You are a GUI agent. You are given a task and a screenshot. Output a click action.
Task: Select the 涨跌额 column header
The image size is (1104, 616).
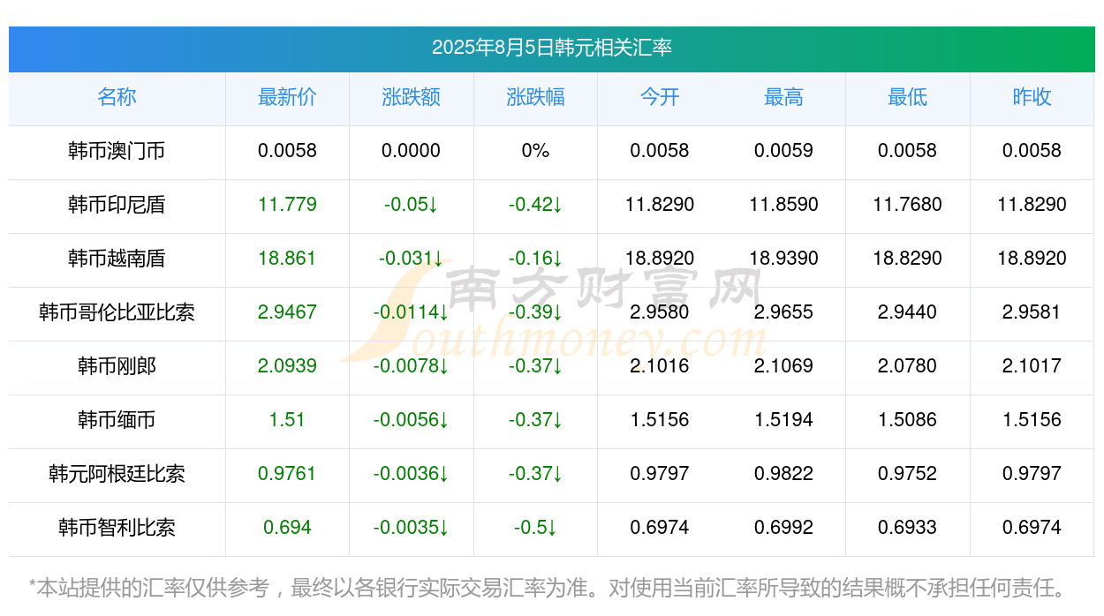(411, 97)
